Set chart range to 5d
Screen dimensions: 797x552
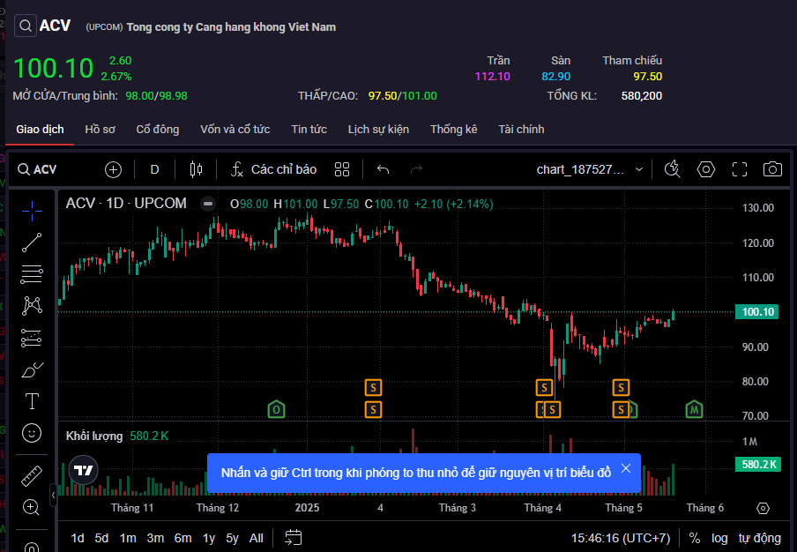pyautogui.click(x=101, y=538)
